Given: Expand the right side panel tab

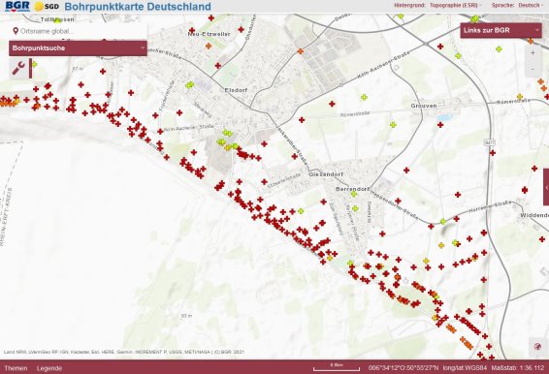Looking at the screenshot, I should [x=546, y=188].
